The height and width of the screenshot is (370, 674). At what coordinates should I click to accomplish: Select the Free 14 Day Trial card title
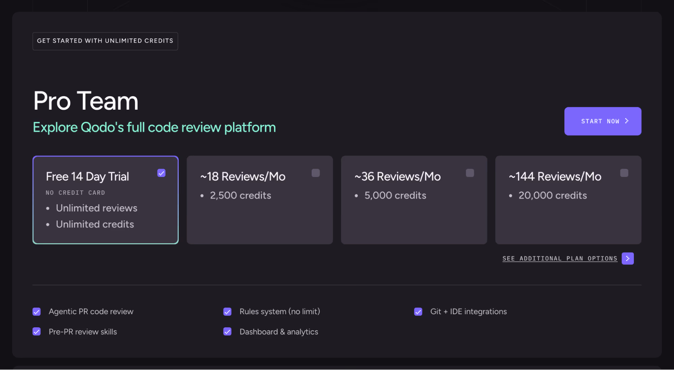tap(87, 176)
